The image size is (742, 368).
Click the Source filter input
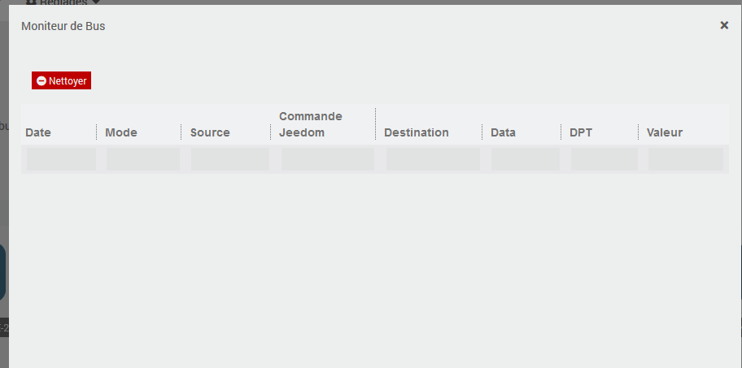[x=229, y=159]
